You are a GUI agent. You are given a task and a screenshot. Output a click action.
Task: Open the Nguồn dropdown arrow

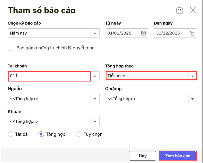tap(95, 99)
